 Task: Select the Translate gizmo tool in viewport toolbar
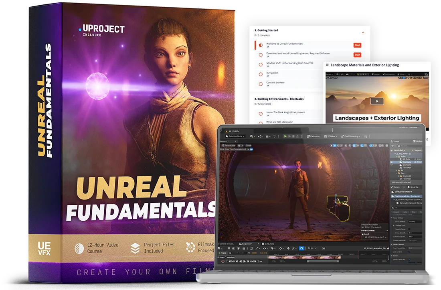[335, 146]
